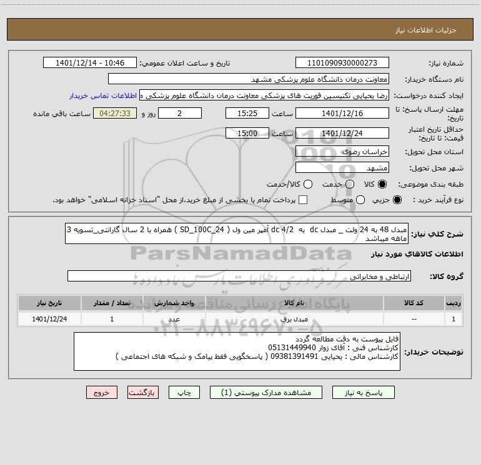Select the متوسط purchase type radio

360,200
